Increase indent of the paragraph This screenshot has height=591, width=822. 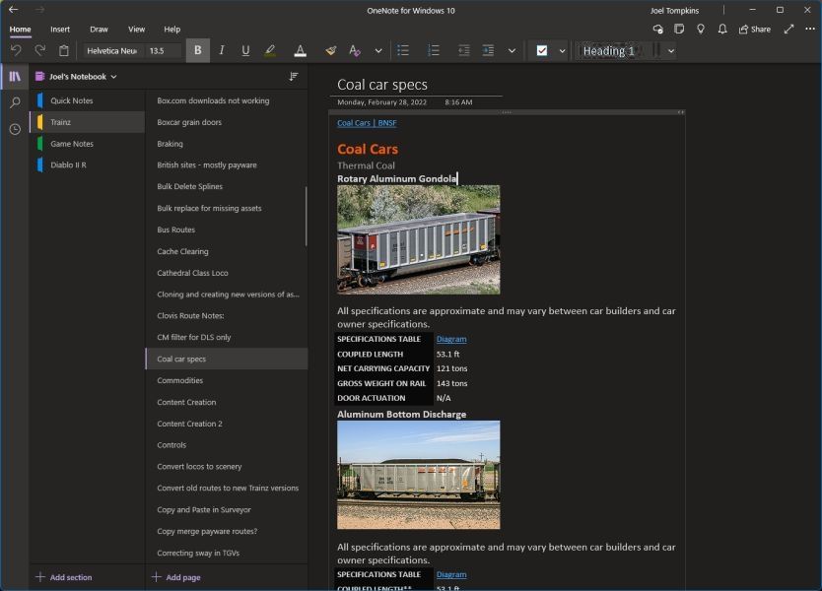(x=488, y=50)
